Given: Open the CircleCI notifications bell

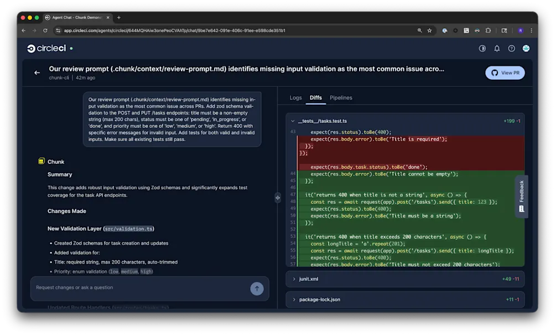Looking at the screenshot, I should coord(496,48).
